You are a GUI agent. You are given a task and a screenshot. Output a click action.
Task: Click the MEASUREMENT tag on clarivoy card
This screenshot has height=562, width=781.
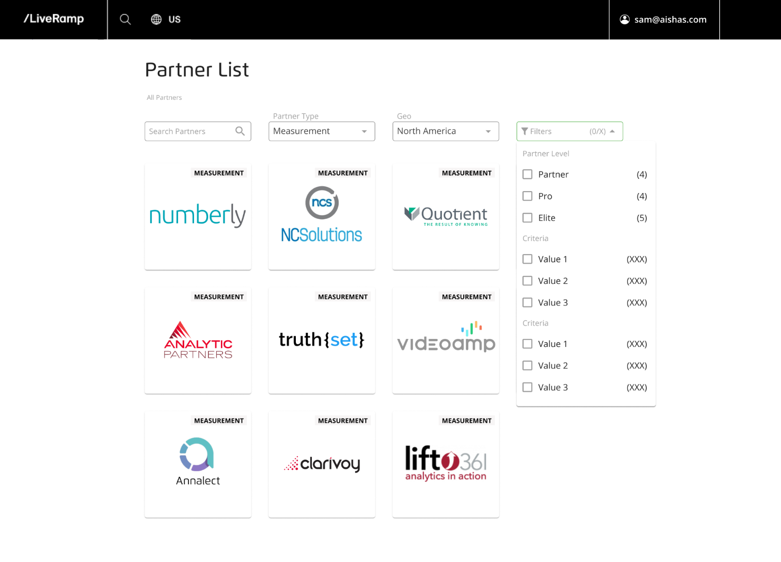tap(343, 420)
